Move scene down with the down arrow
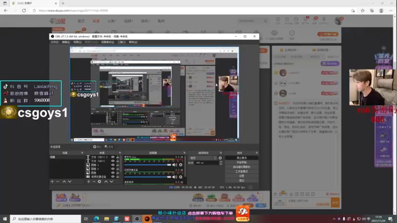This screenshot has height=223, width=397. click(x=69, y=181)
